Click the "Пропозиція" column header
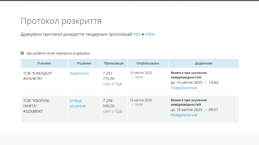 pyautogui.click(x=114, y=63)
